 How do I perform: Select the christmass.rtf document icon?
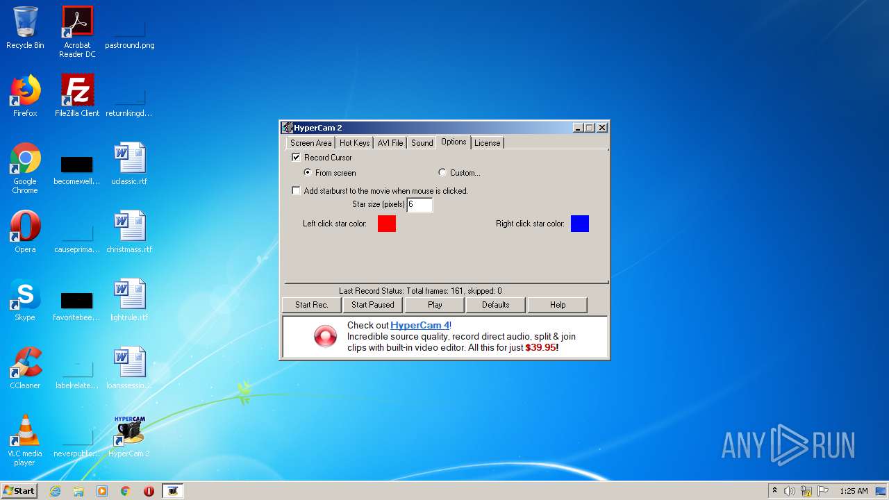pyautogui.click(x=129, y=232)
